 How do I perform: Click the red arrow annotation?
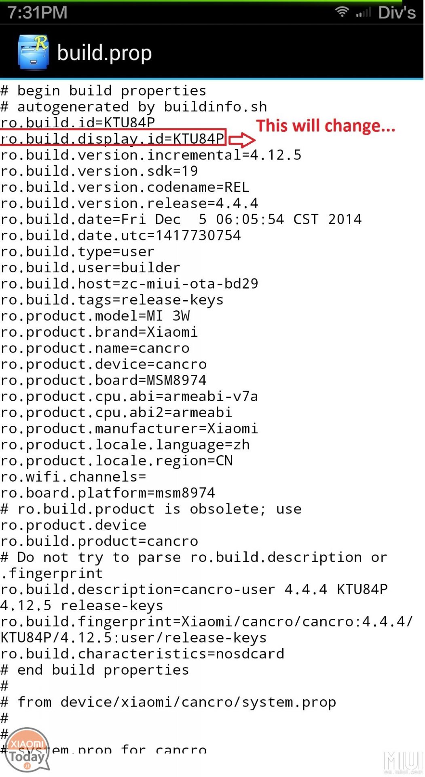(242, 140)
